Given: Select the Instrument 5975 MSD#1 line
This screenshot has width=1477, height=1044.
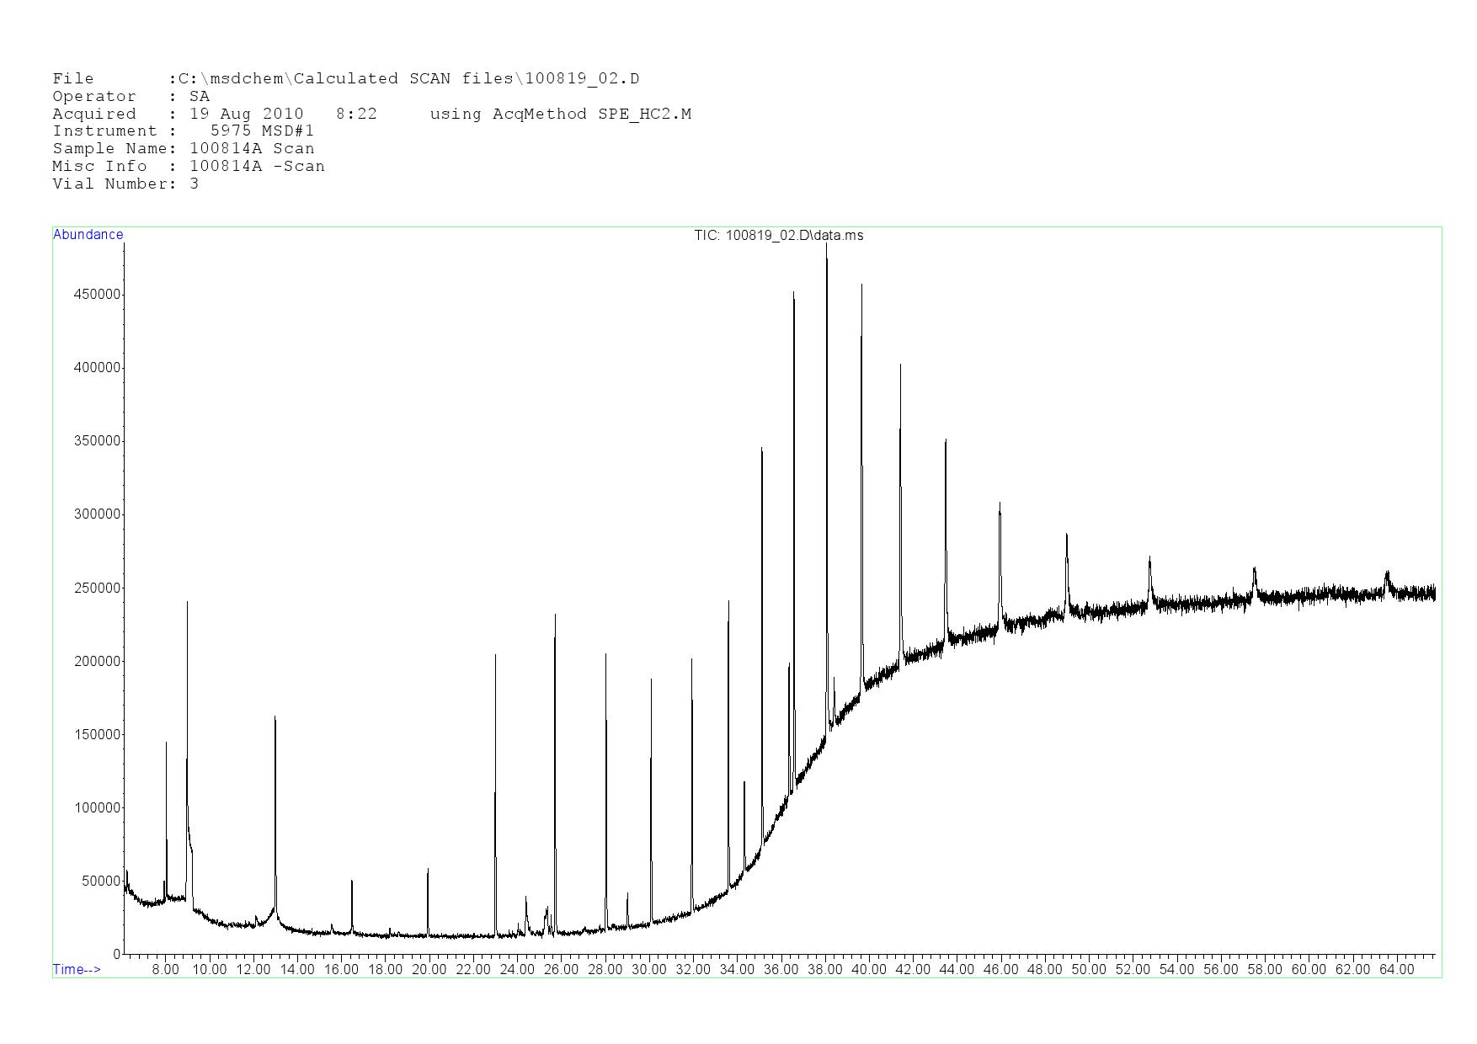Looking at the screenshot, I should point(183,131).
